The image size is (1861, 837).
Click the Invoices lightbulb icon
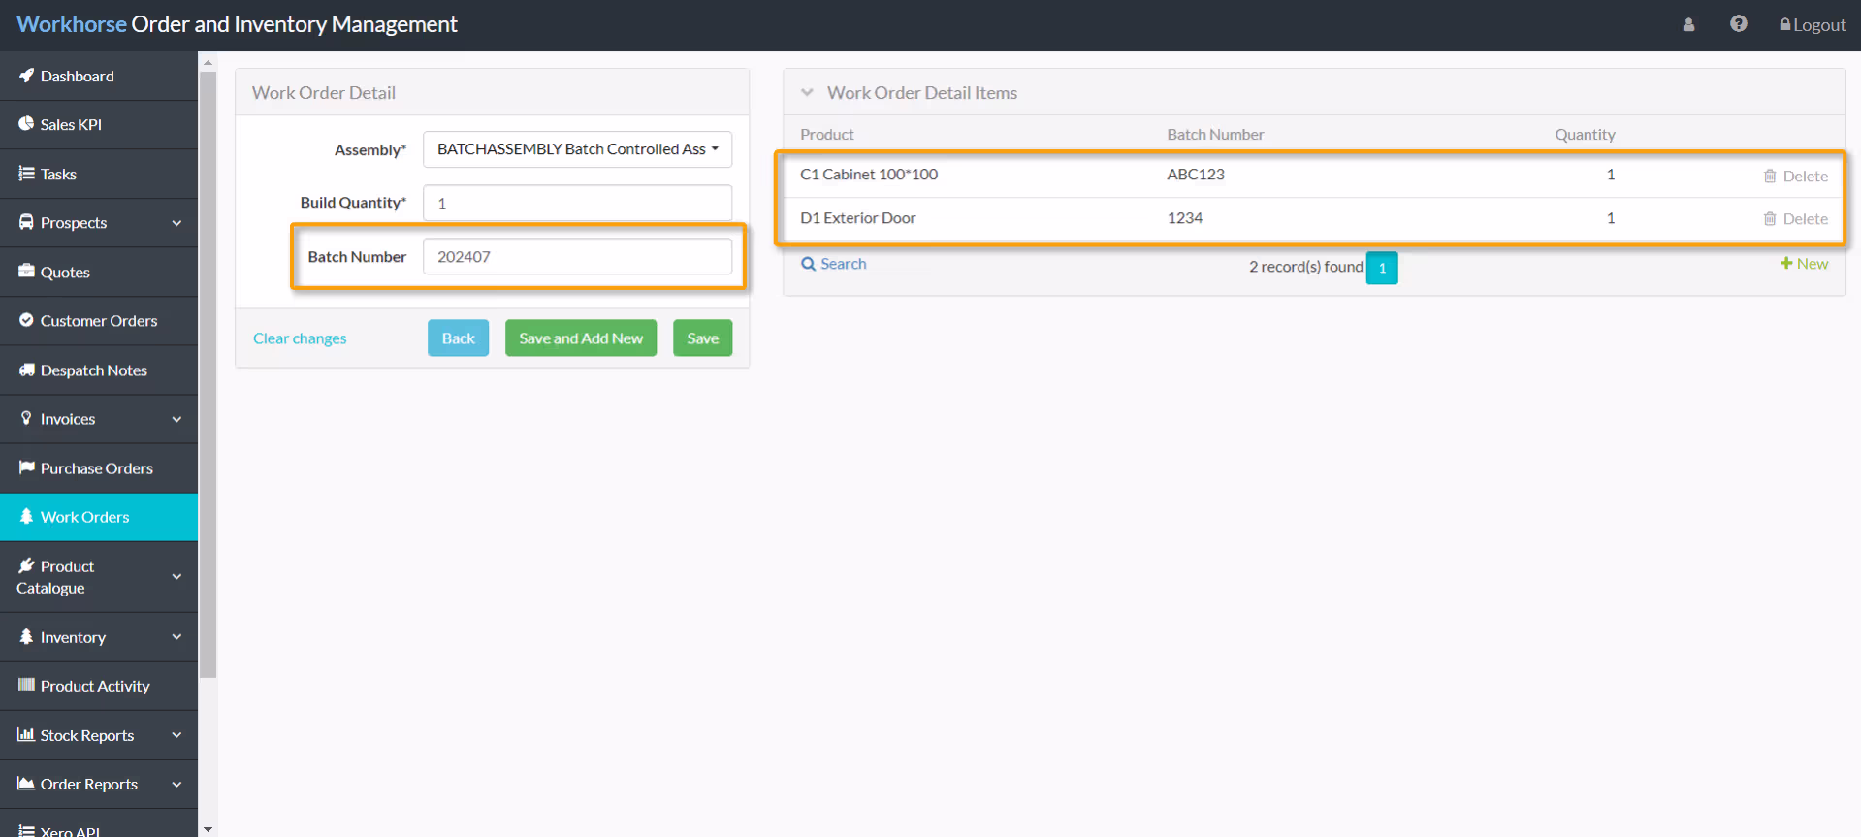coord(26,418)
